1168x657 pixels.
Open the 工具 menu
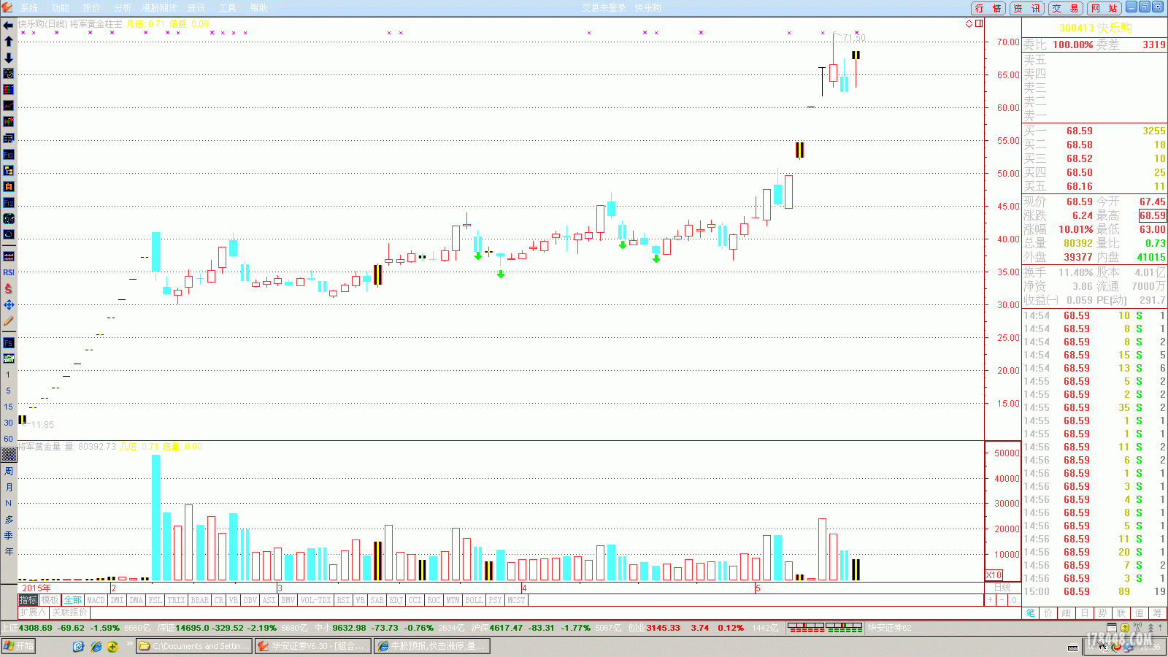coord(228,7)
